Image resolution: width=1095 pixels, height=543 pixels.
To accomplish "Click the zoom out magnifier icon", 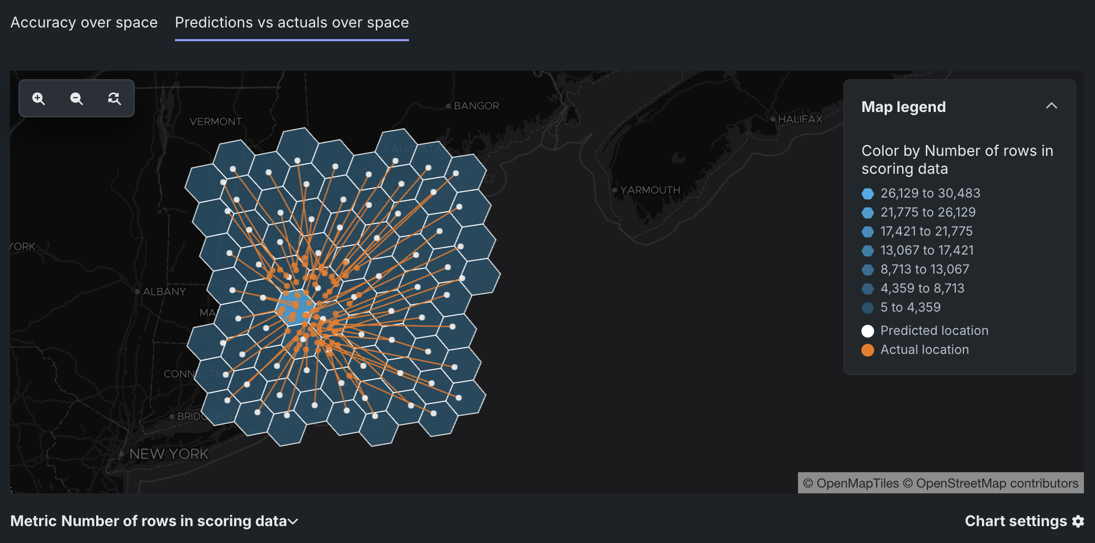I will [x=77, y=99].
